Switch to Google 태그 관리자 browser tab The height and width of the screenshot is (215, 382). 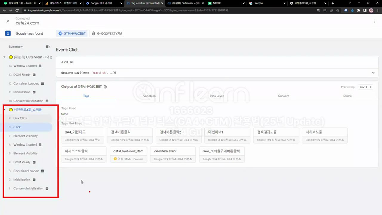[101, 3]
